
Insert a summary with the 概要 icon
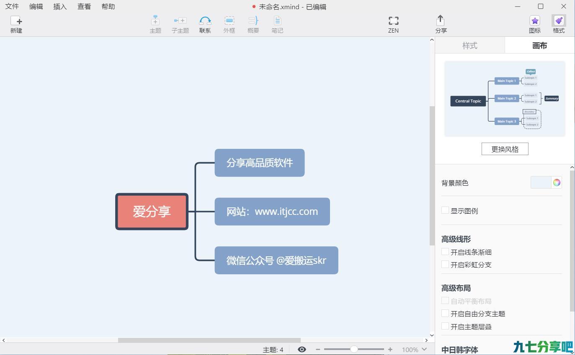tap(253, 20)
